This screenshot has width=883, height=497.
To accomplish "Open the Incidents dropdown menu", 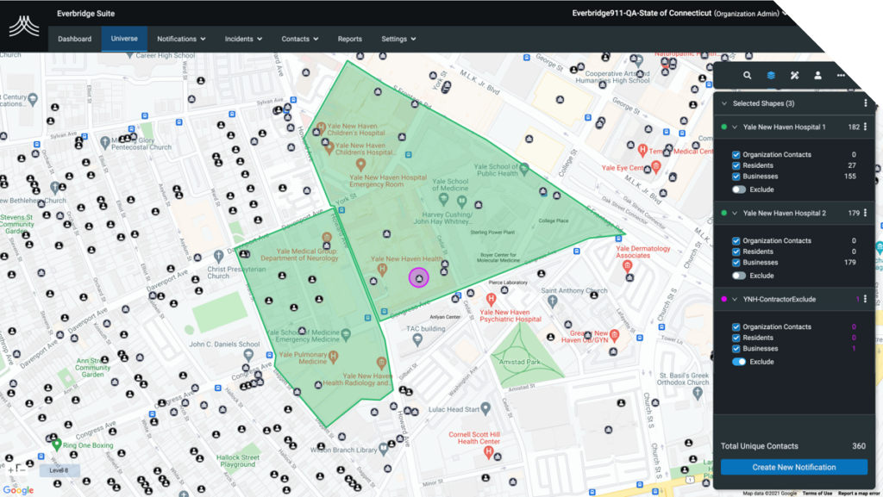I will click(x=243, y=39).
